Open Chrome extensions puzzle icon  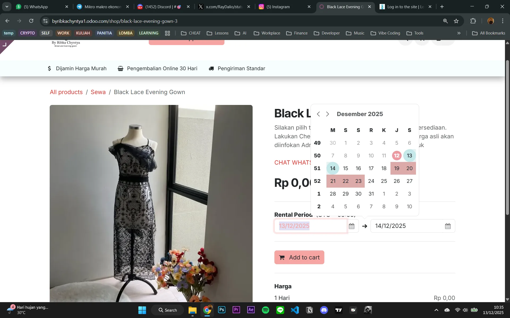[x=473, y=21]
